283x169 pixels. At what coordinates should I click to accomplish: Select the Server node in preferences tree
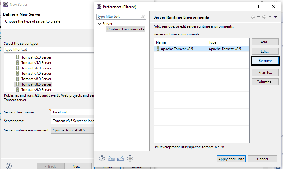coord(107,24)
